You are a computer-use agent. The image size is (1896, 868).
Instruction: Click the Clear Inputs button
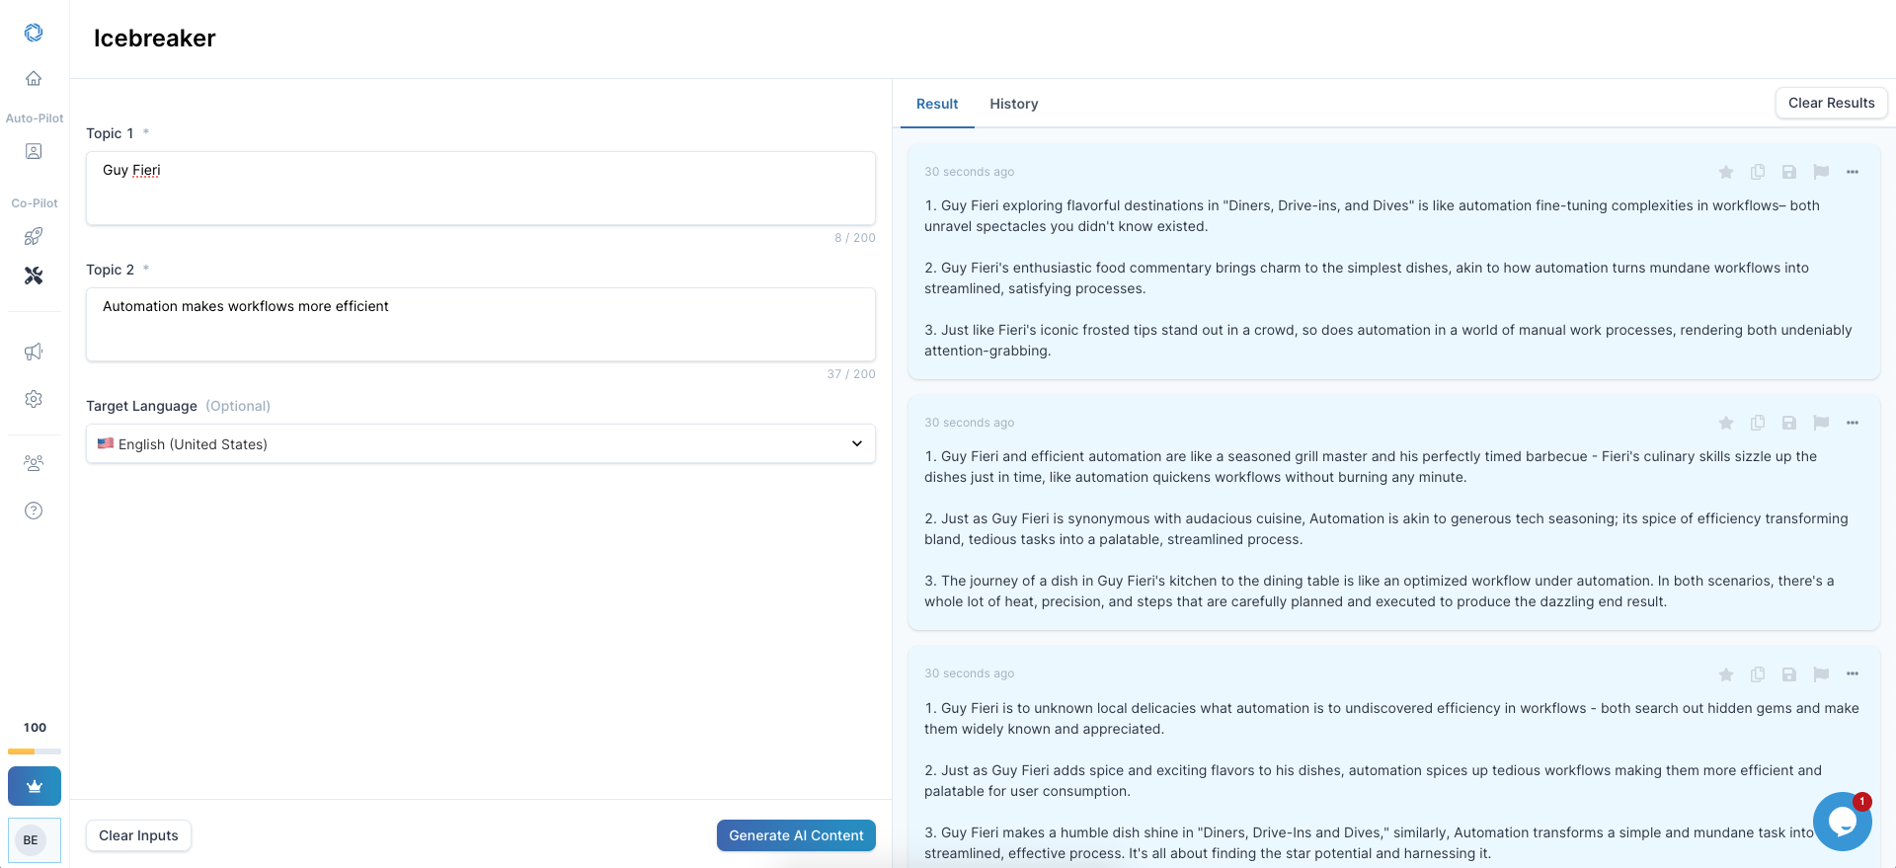138,835
